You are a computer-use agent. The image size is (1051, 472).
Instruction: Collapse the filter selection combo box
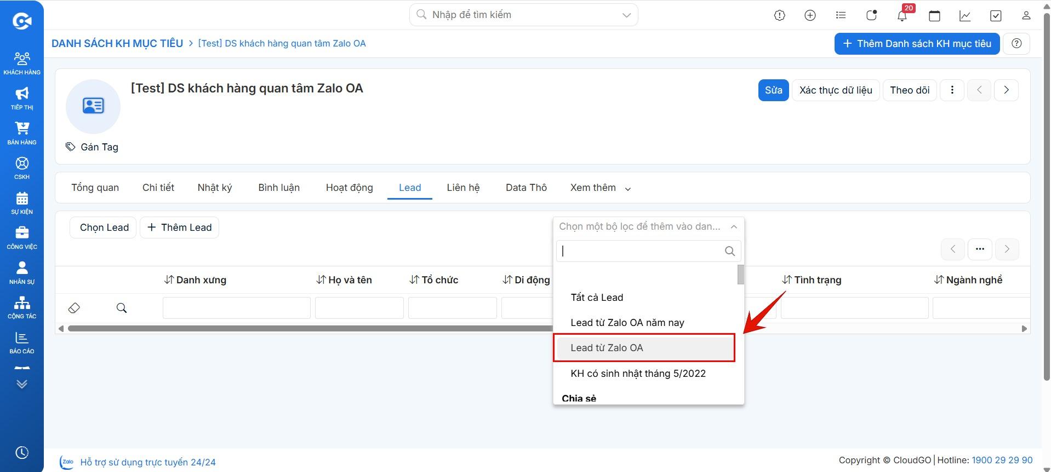click(649, 226)
